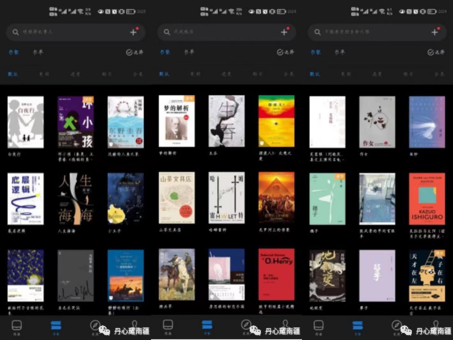This screenshot has width=453, height=340.
Task: Open the 阅读 reading icon in the left screen's bottom bar
Action: point(17,327)
